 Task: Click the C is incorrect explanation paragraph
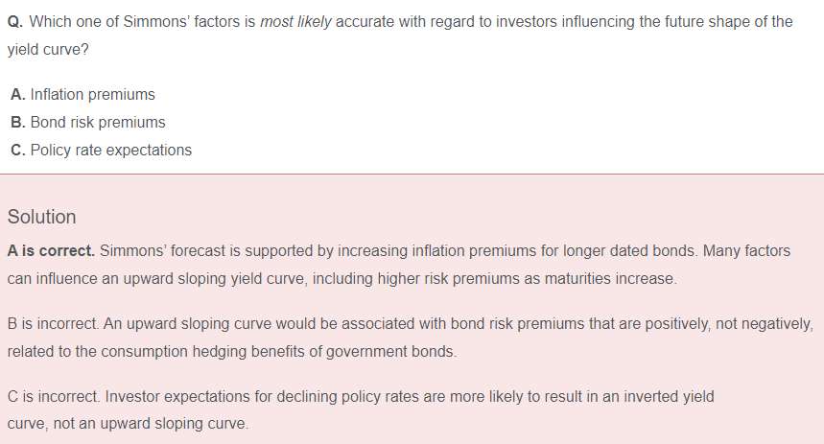click(x=361, y=409)
